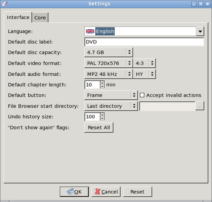Click the DVDStyler app icon in title bar
This screenshot has height=202, width=212.
5,4
